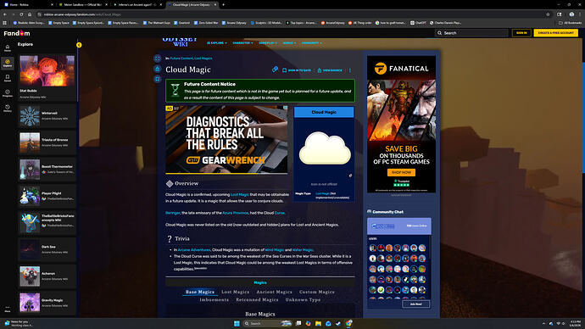585x329 pixels.
Task: Open the Triasta of Bronze recommendation
Action: pyautogui.click(x=47, y=142)
